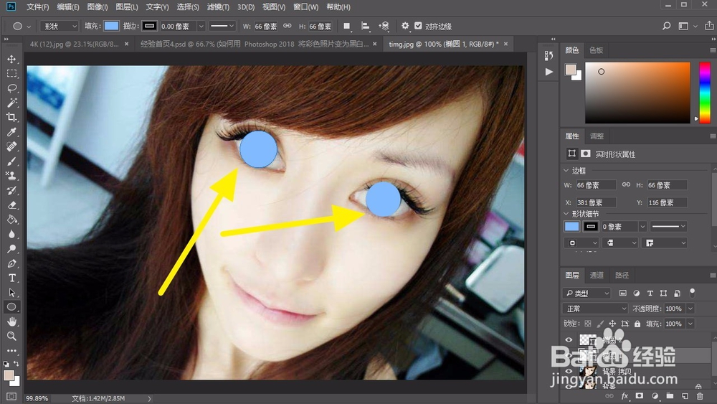Switch to the 通道 tab

point(597,275)
